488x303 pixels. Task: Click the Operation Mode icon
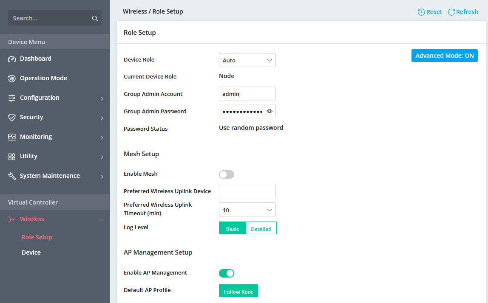tap(12, 79)
